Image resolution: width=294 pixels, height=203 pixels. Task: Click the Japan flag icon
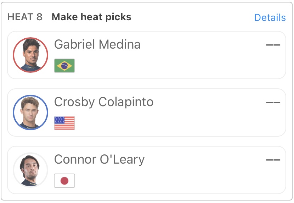[64, 181]
